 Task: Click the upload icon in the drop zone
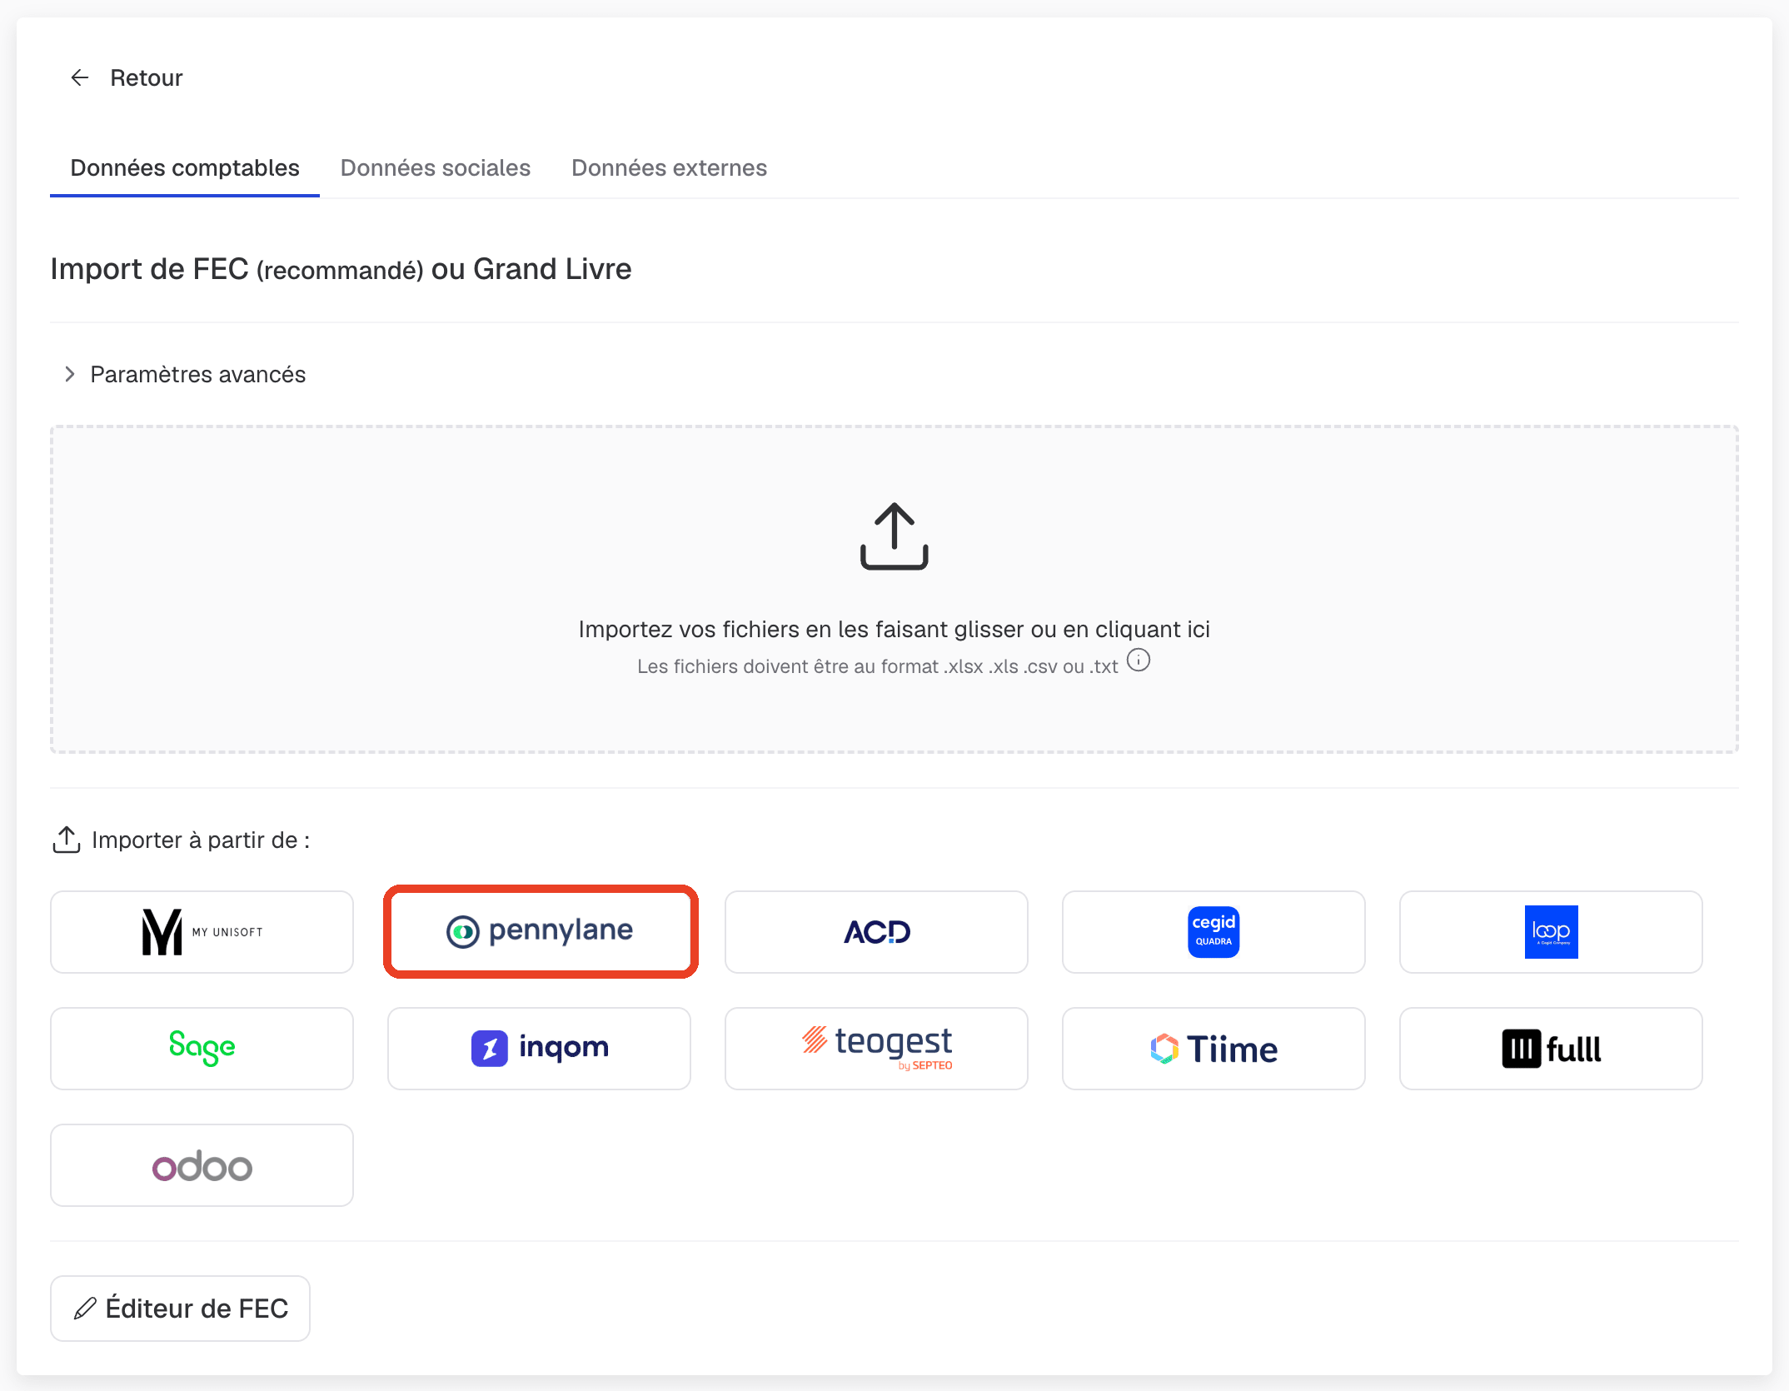894,536
